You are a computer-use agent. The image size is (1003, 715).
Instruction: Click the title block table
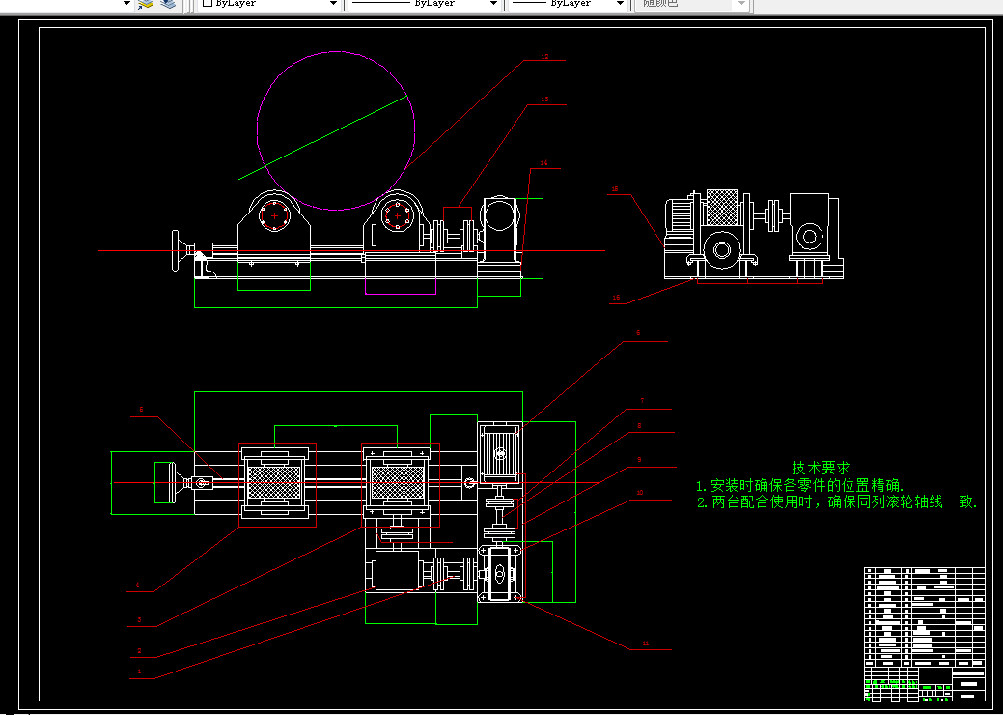[924, 634]
